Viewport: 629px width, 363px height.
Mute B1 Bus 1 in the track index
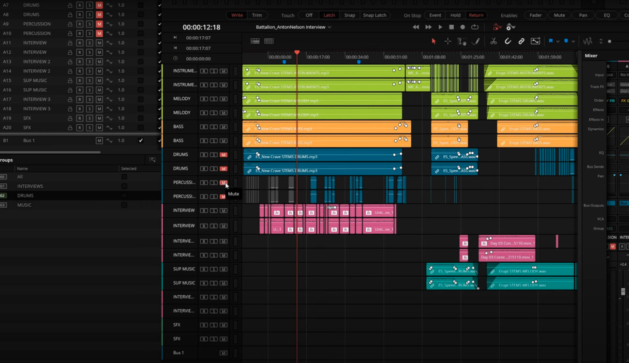pos(99,140)
